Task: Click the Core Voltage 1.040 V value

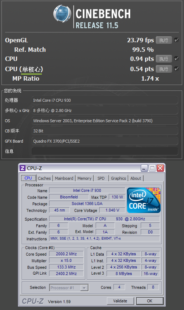Action: tap(112, 210)
